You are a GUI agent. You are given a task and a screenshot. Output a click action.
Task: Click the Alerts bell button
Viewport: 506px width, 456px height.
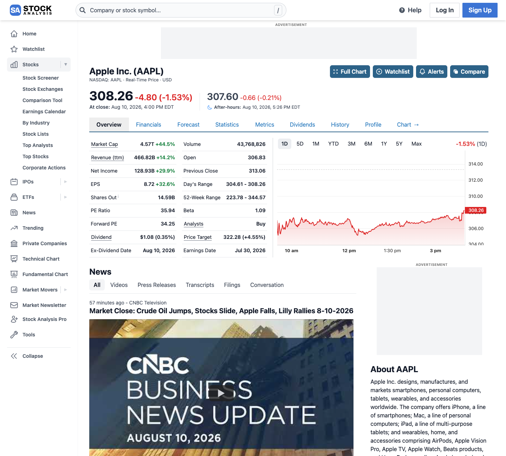point(432,72)
